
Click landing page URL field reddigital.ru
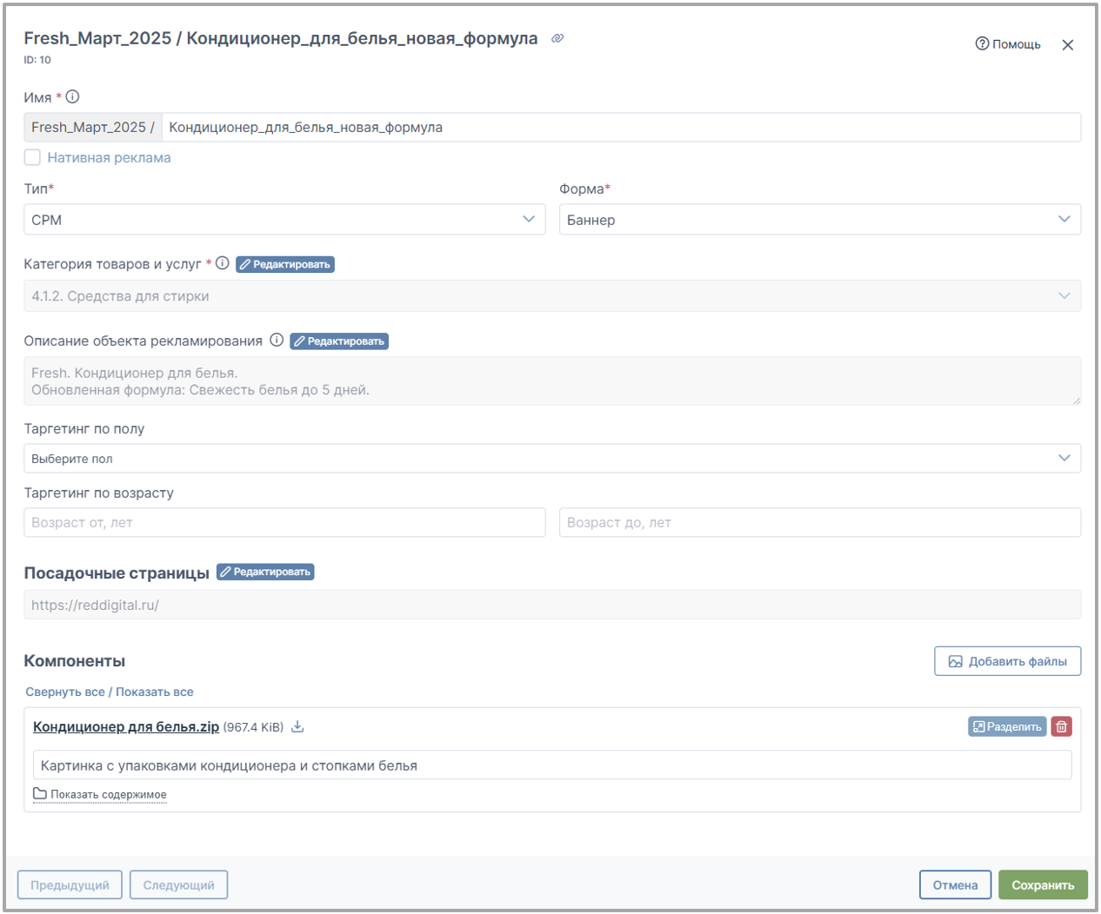[552, 605]
